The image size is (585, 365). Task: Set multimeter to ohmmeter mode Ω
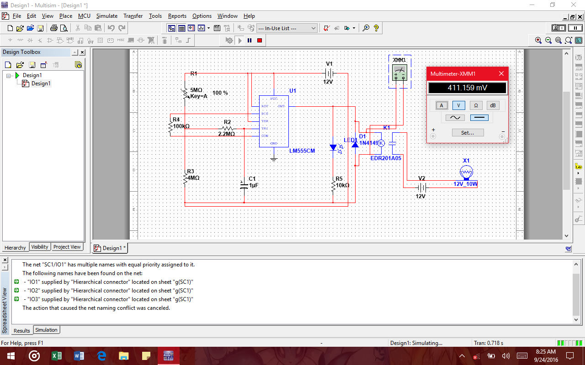[476, 105]
